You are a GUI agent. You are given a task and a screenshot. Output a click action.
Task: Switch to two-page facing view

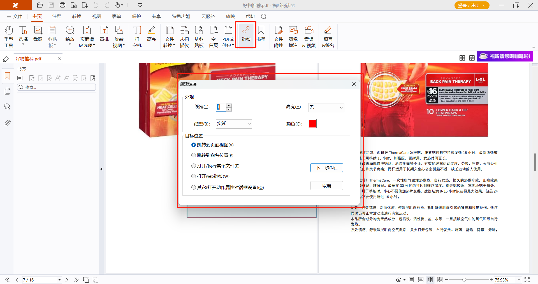[x=430, y=280]
